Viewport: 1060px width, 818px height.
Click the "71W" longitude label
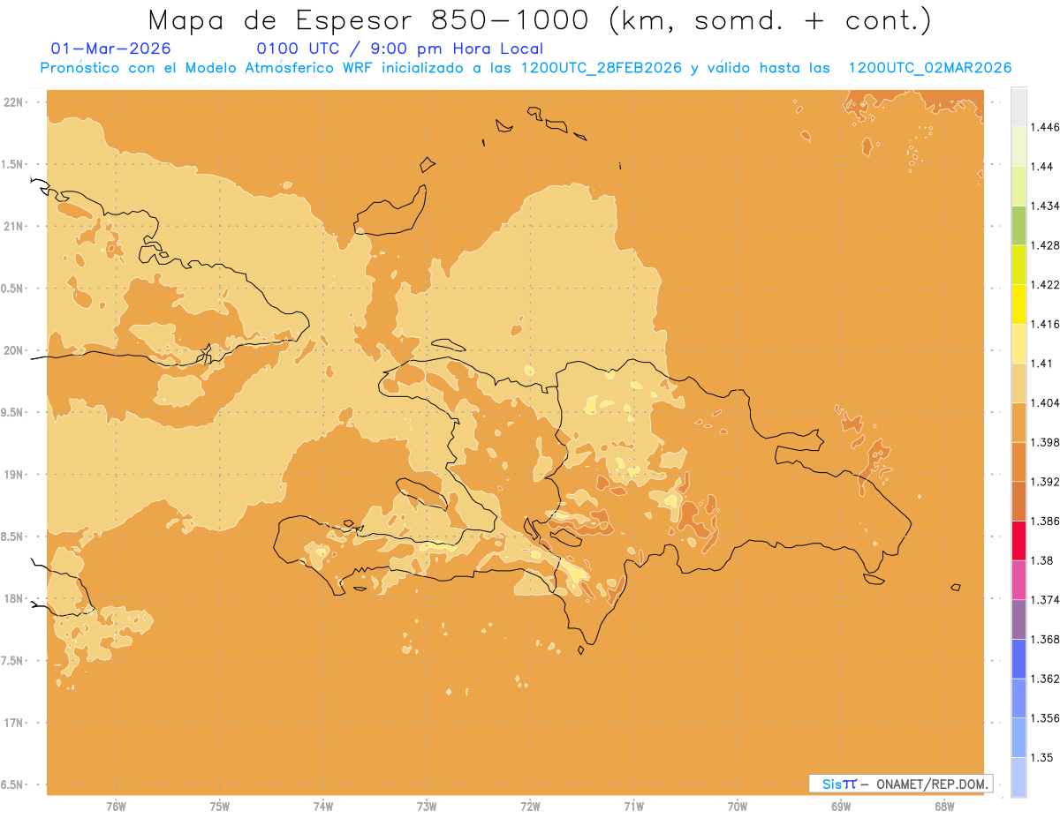coord(633,807)
